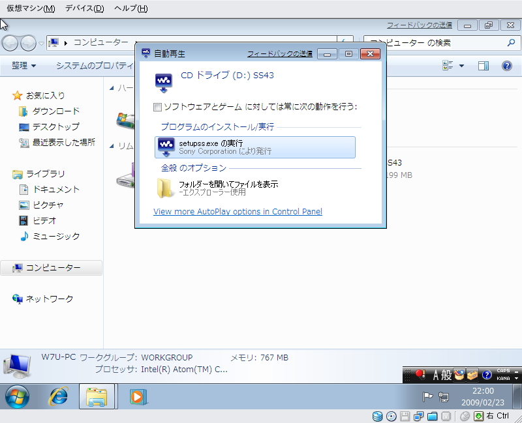522x423 pixels.
Task: Click VM shared folders status icon
Action: (432, 416)
